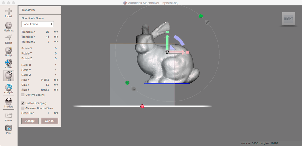Edit the Scale Y value

[x=56, y=70]
